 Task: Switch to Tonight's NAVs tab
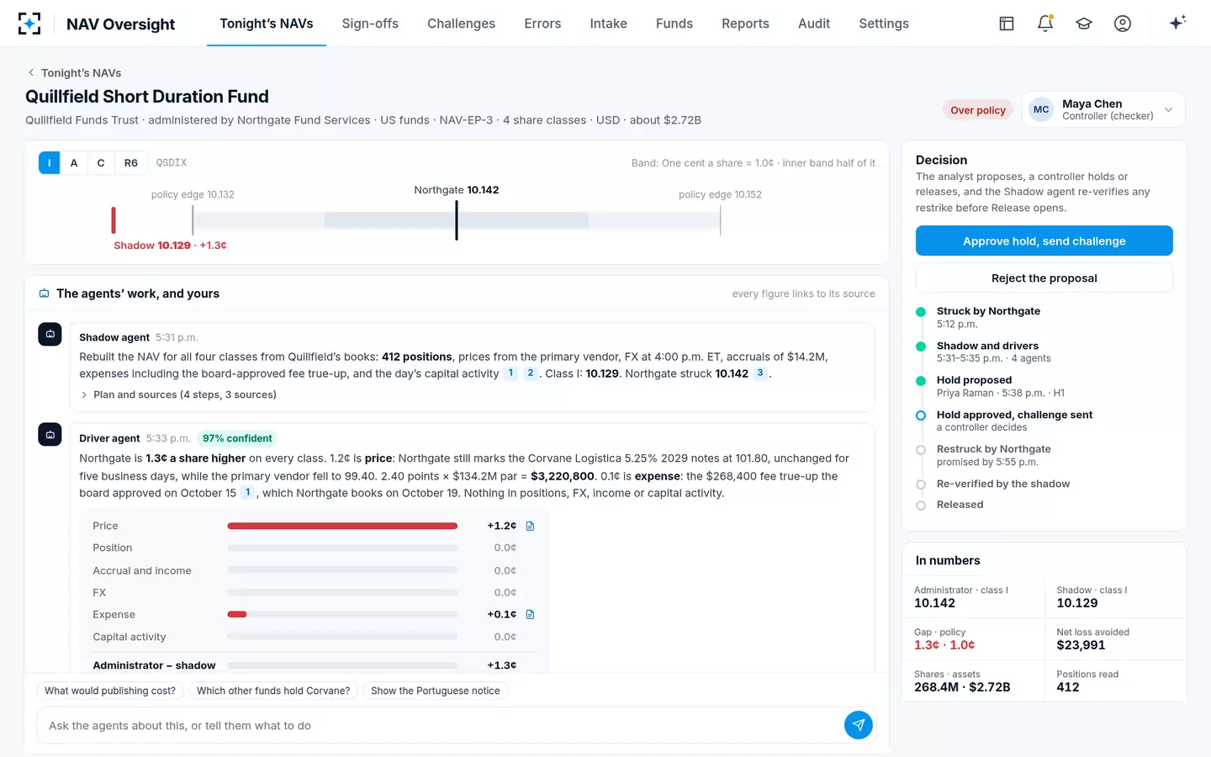pyautogui.click(x=267, y=24)
